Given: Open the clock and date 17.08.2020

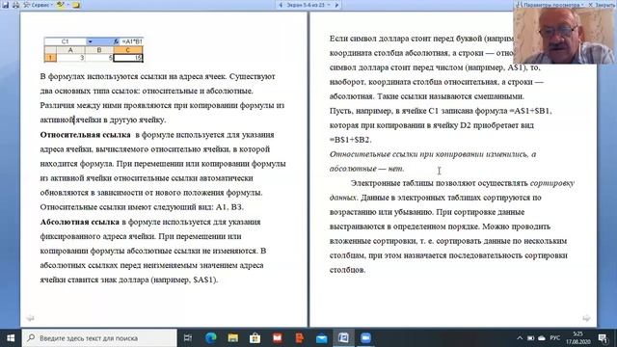Looking at the screenshot, I should 577,338.
